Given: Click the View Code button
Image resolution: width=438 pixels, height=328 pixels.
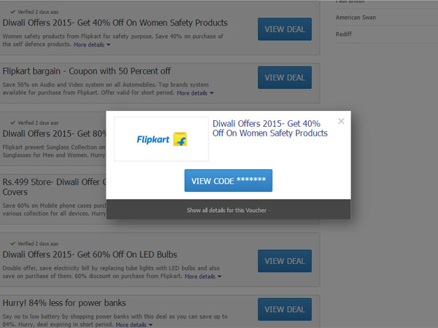Looking at the screenshot, I should click(x=228, y=181).
